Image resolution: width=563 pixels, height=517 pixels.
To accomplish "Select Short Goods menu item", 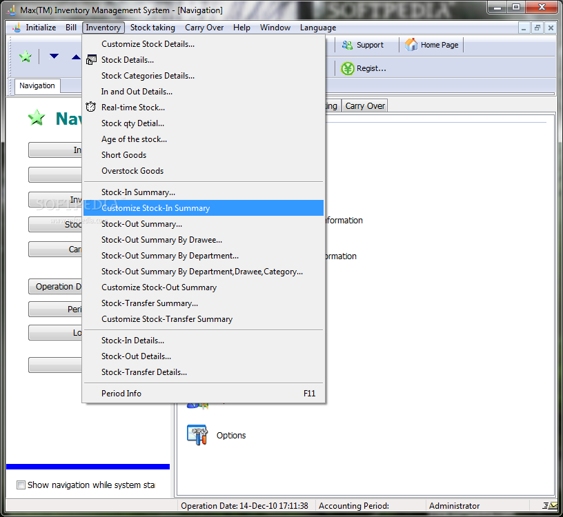I will point(204,155).
